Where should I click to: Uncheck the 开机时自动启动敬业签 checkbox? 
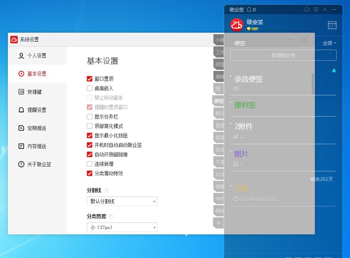coord(90,145)
